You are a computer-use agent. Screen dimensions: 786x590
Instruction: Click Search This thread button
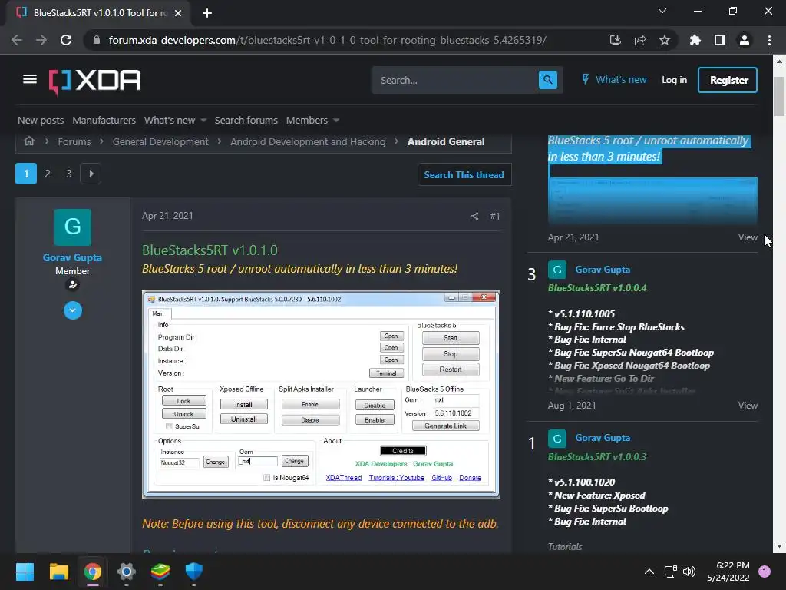[x=464, y=174]
